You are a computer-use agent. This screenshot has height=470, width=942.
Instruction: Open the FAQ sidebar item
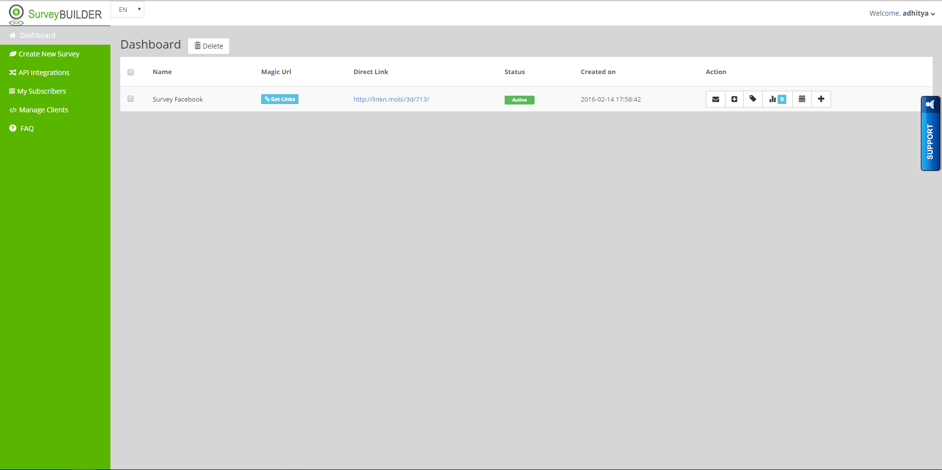27,129
